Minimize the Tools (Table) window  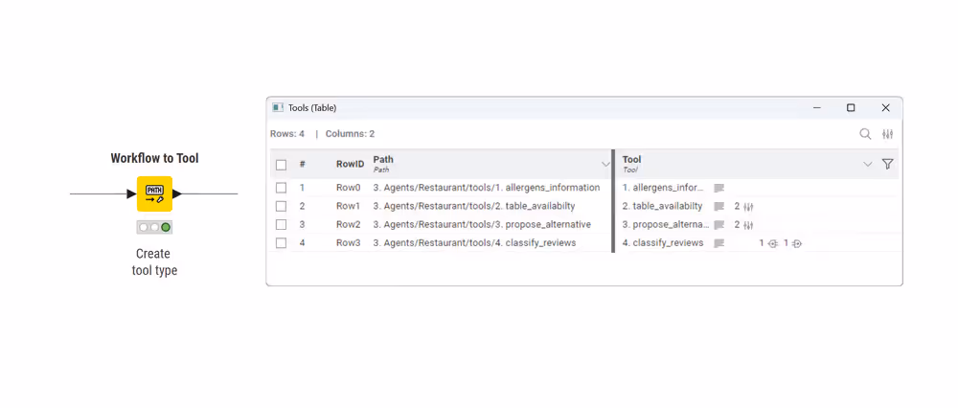coord(817,107)
